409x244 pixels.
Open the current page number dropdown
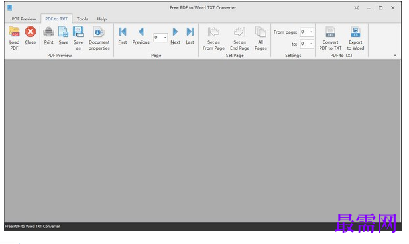(x=165, y=38)
